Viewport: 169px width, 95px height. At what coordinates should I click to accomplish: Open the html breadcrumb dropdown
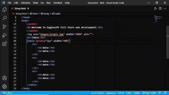pyautogui.click(x=35, y=14)
